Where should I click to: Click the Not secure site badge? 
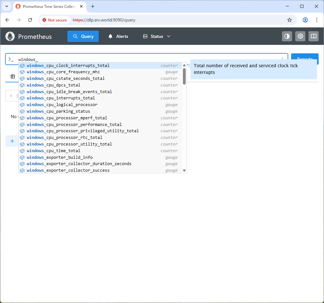tap(54, 20)
